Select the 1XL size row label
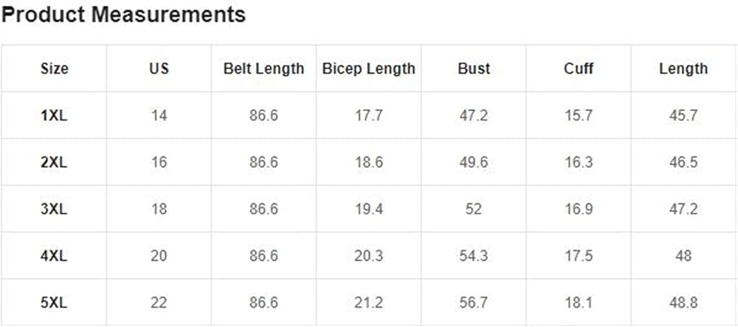Screen dimensions: 738x327 click(54, 115)
